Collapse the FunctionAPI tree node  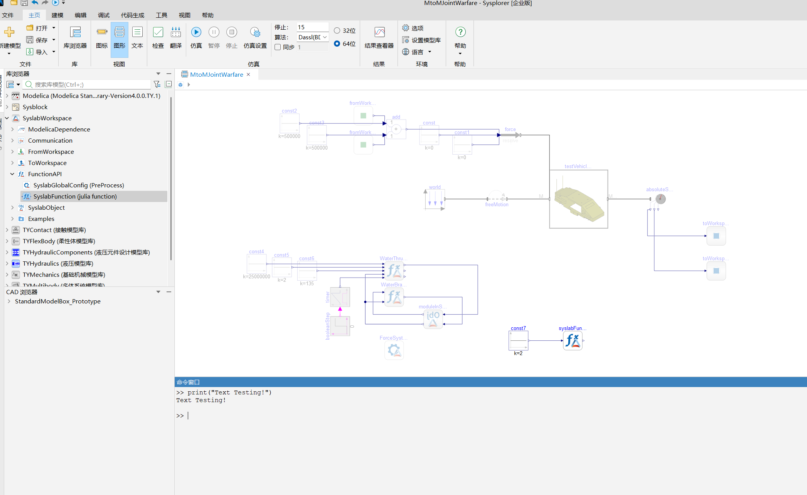tap(12, 174)
